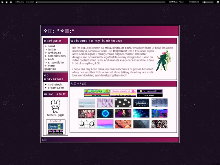Click the 'heehehe, giggle' caption
220x165 pixels.
point(55,115)
